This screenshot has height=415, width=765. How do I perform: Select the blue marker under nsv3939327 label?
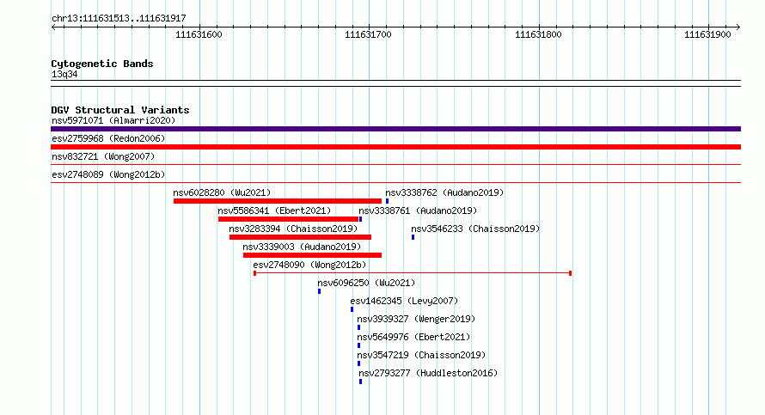tap(358, 327)
